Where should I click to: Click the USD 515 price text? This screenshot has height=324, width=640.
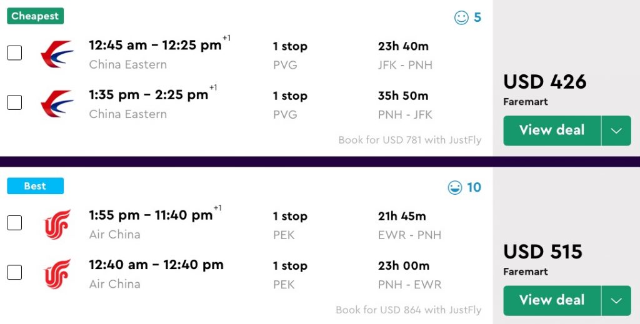click(x=542, y=252)
